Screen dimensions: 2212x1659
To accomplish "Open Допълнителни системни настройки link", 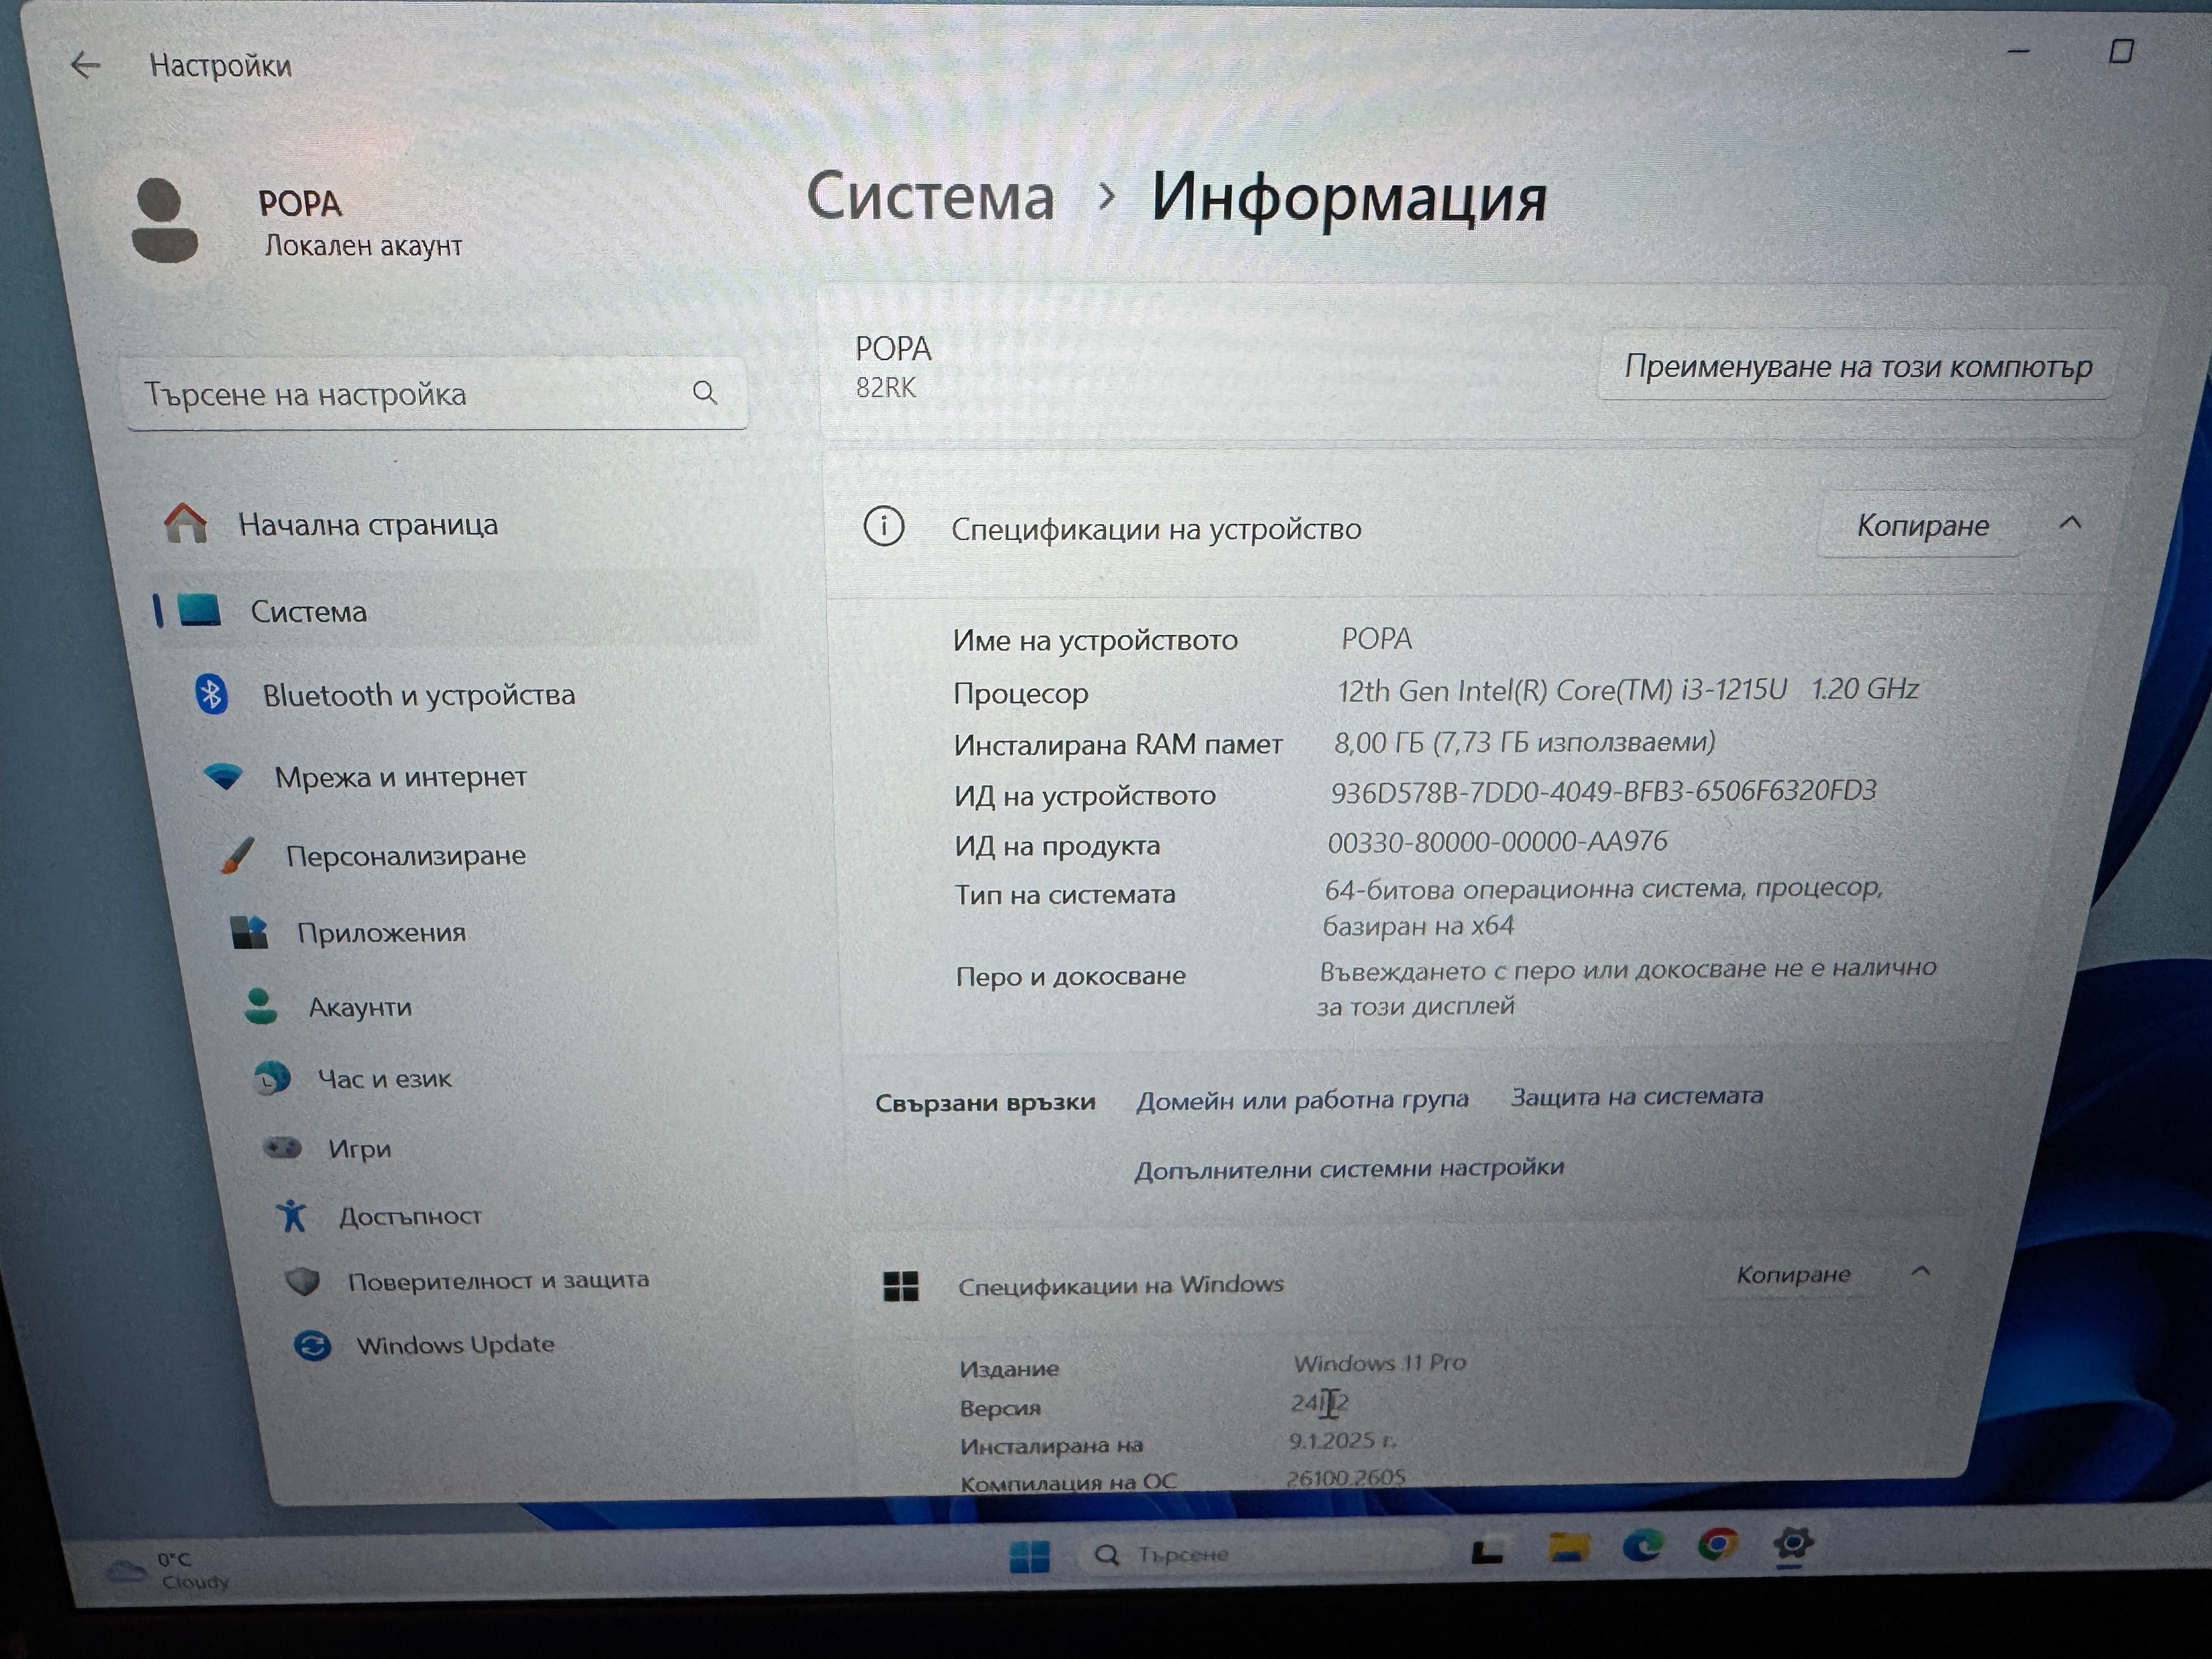I will 1349,1169.
